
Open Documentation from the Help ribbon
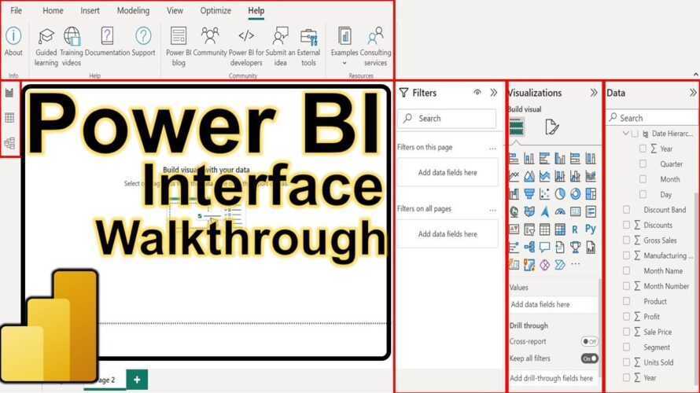[x=107, y=42]
